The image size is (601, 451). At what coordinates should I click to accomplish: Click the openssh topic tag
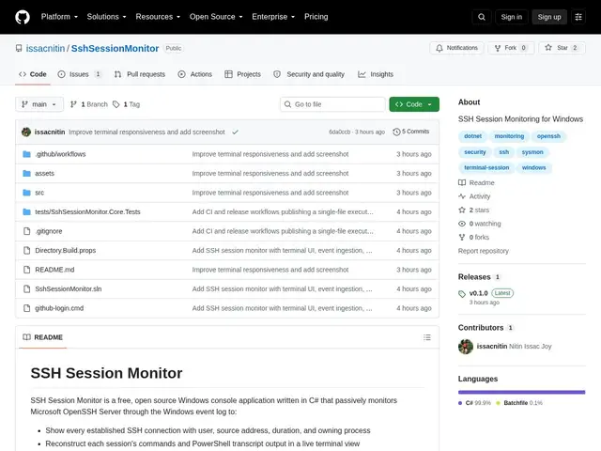point(548,136)
